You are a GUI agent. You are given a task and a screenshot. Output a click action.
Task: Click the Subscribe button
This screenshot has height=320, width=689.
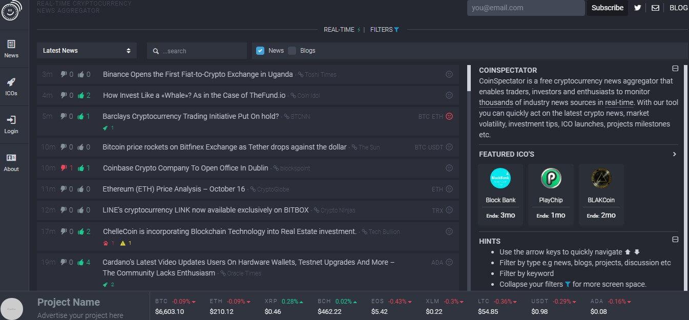[x=608, y=8]
